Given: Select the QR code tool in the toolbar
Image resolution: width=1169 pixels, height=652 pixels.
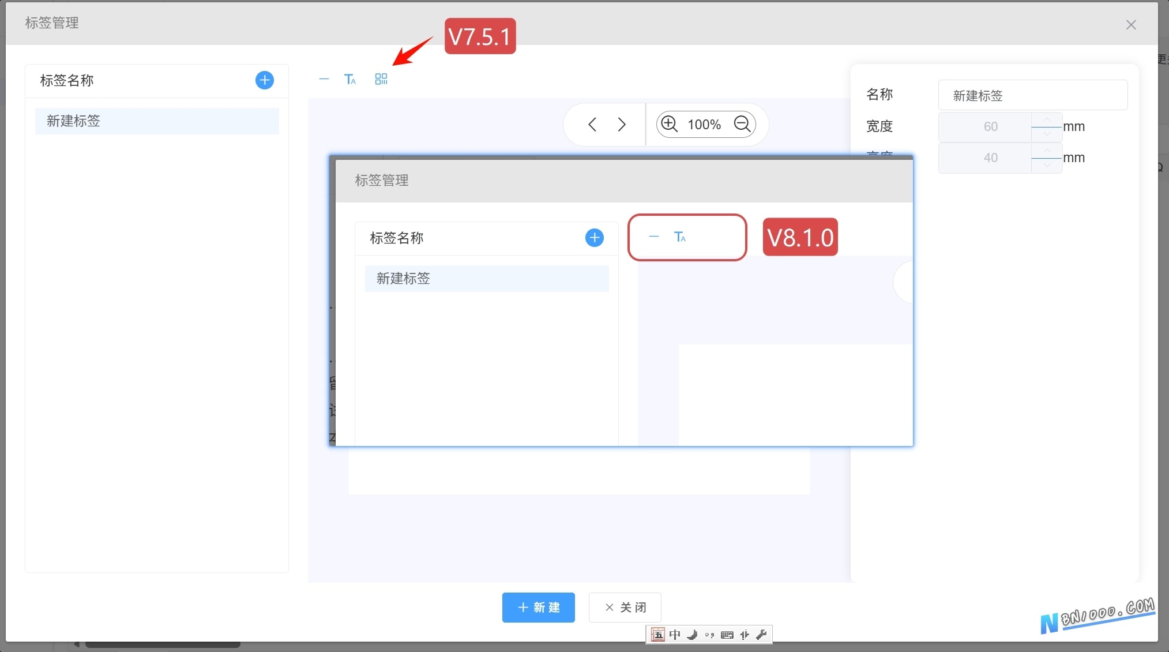Looking at the screenshot, I should click(x=381, y=79).
